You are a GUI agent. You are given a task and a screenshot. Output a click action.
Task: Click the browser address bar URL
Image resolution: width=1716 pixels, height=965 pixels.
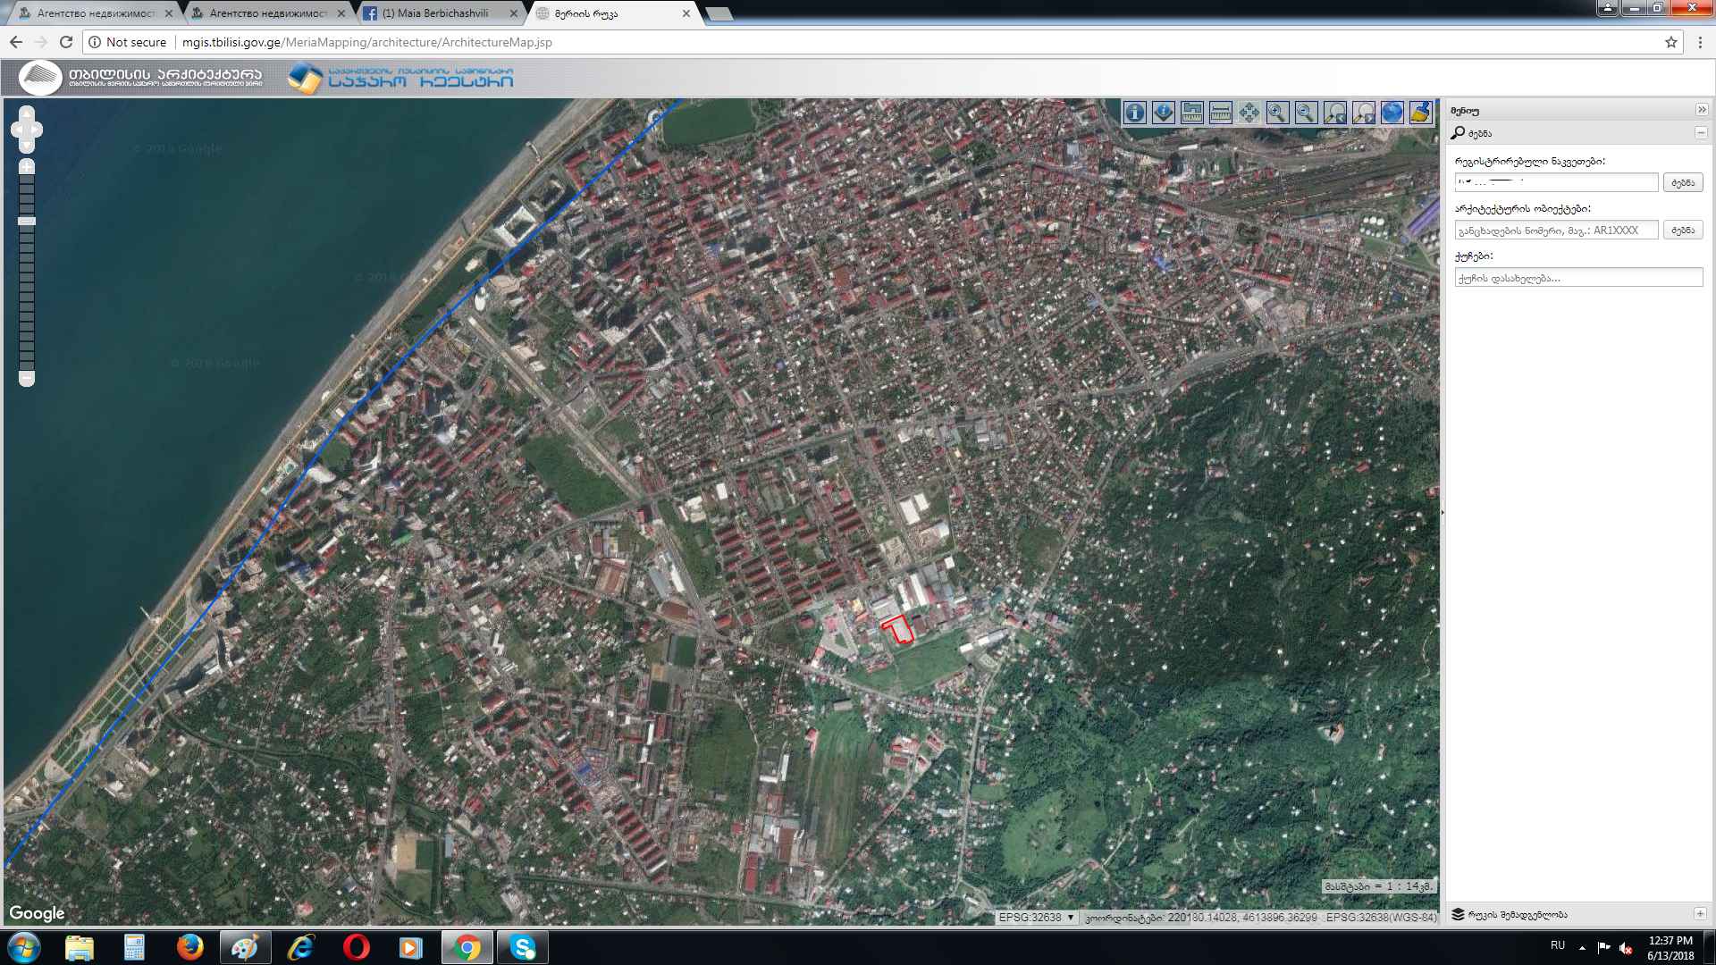click(366, 42)
